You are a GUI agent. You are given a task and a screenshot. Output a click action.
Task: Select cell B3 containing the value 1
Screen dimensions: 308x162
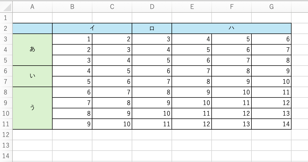coord(72,39)
